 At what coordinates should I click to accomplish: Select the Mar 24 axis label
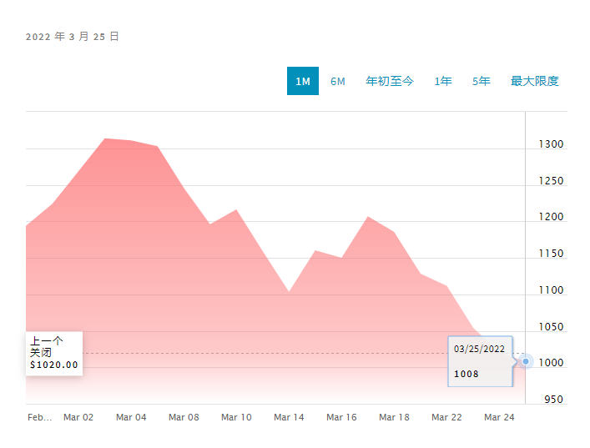coord(499,417)
